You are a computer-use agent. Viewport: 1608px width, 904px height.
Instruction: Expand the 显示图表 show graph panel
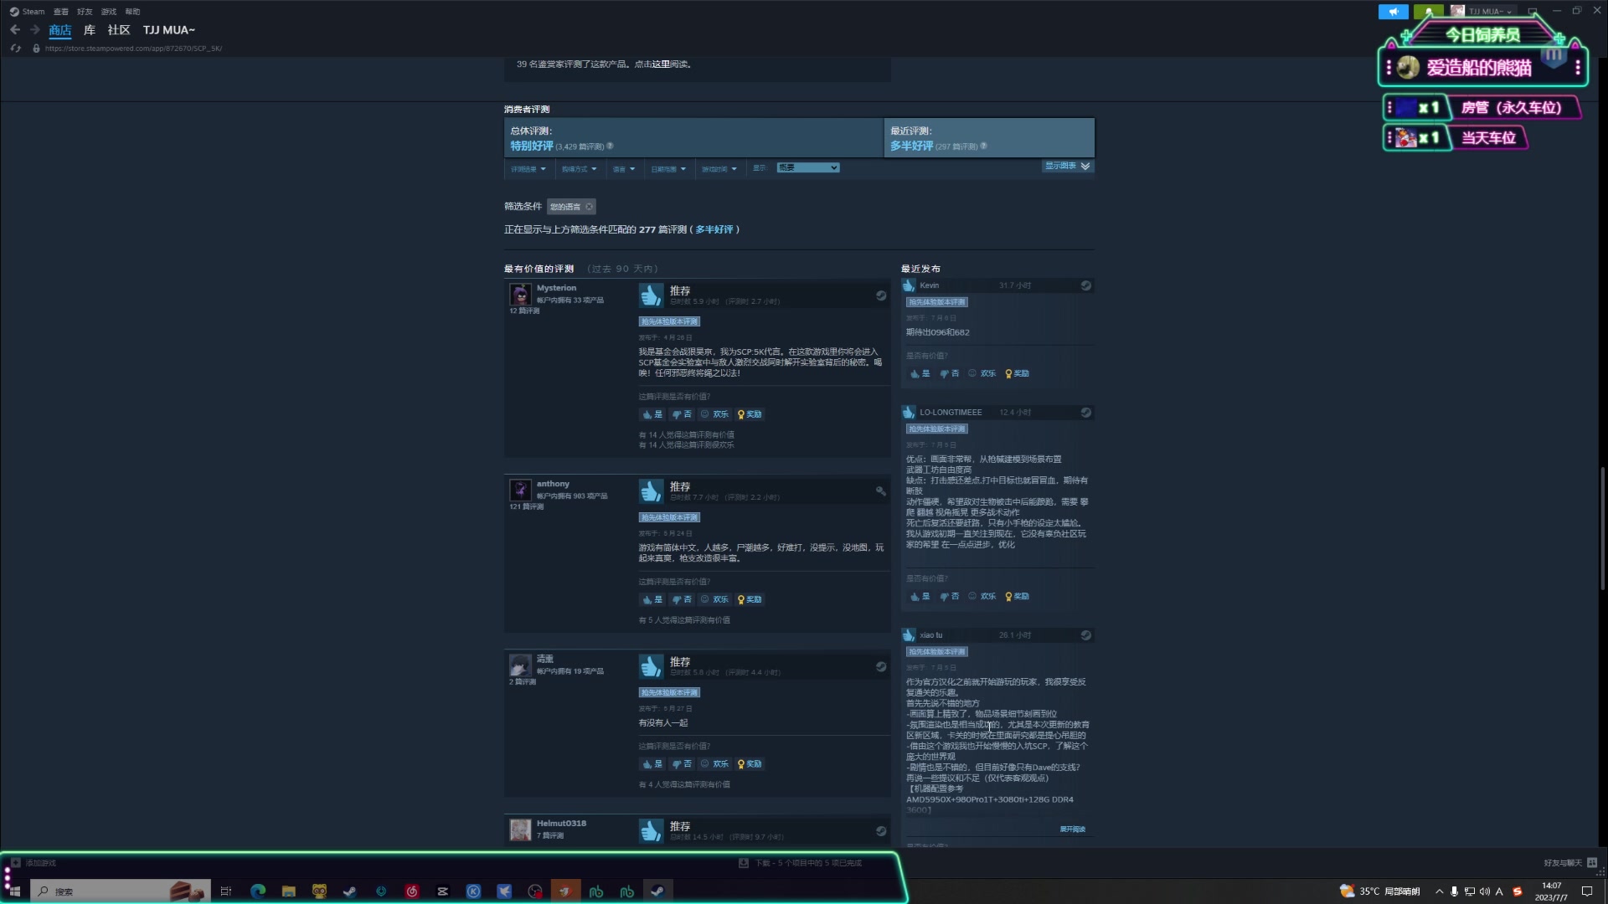click(1067, 166)
